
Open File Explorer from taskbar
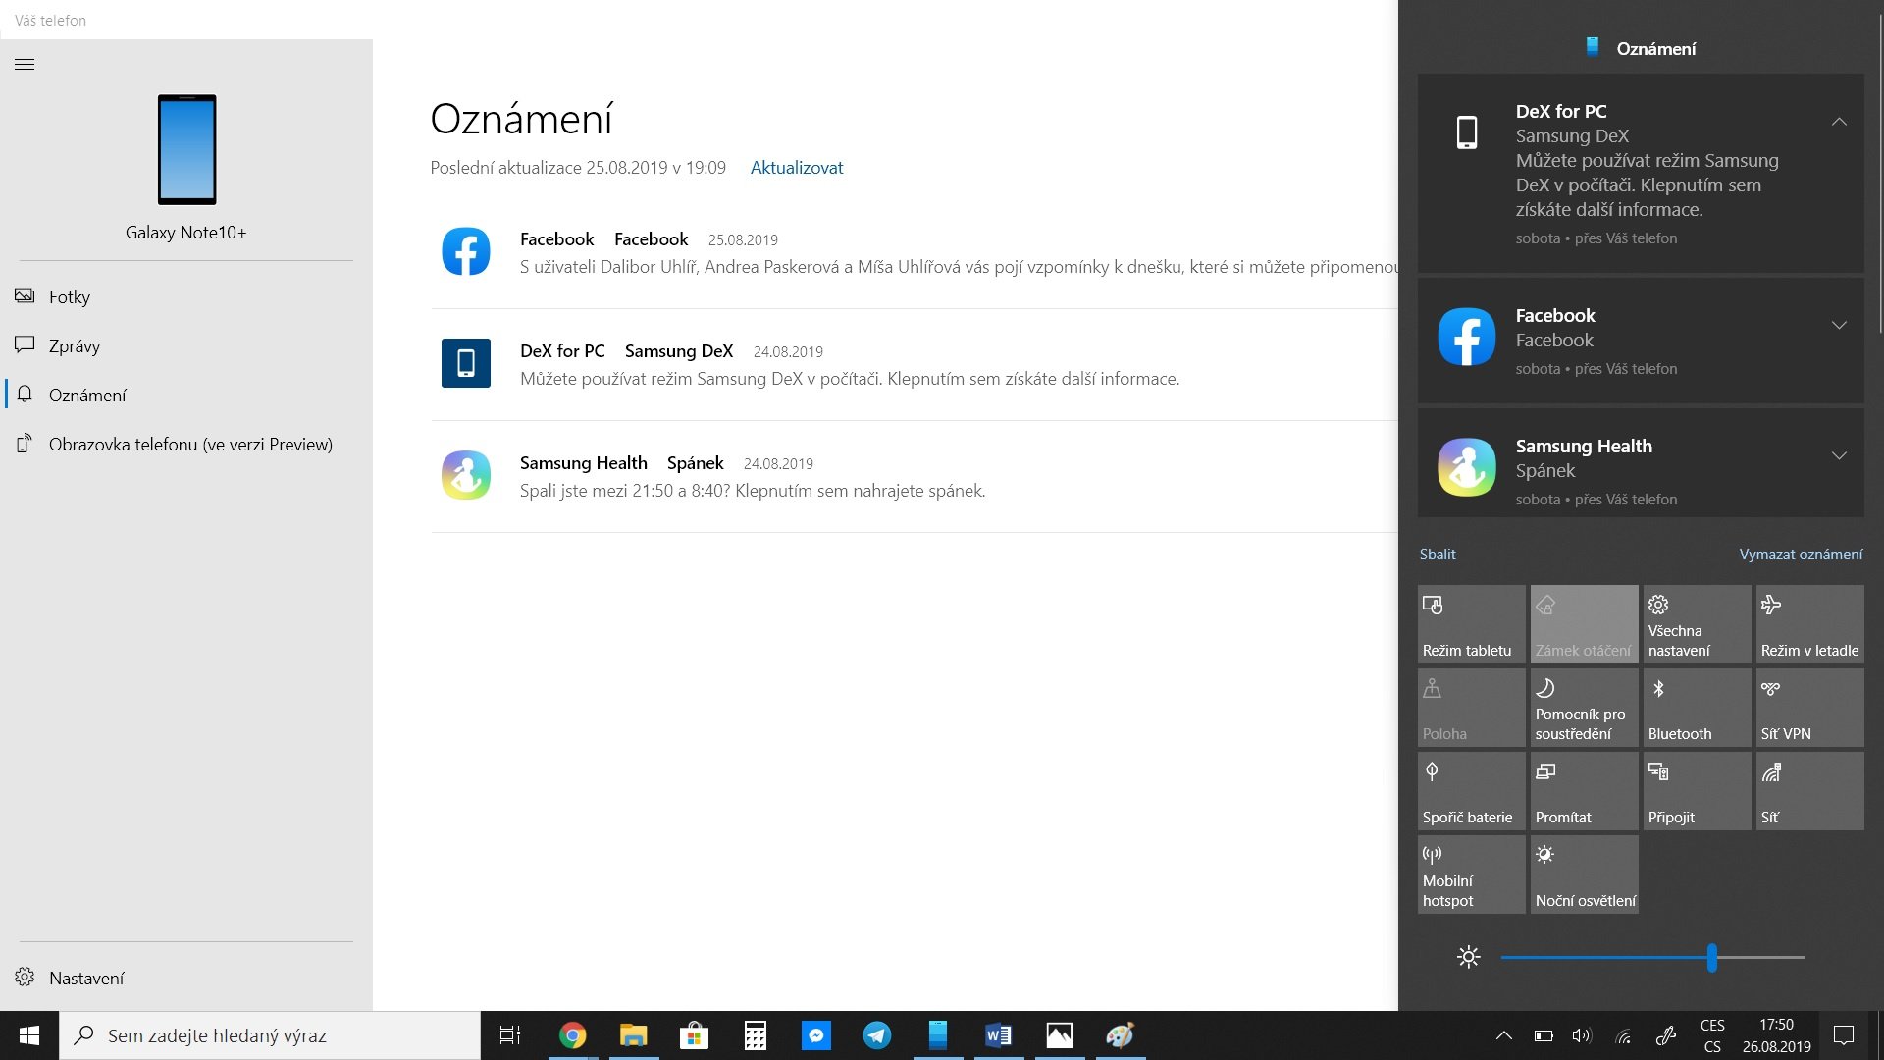(x=633, y=1035)
